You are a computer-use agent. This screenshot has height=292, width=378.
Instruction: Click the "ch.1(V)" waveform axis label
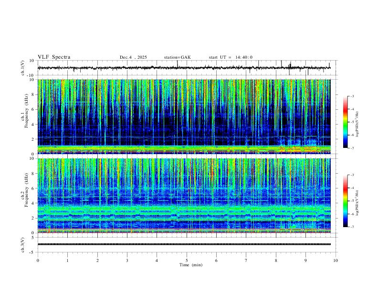[x=23, y=68]
